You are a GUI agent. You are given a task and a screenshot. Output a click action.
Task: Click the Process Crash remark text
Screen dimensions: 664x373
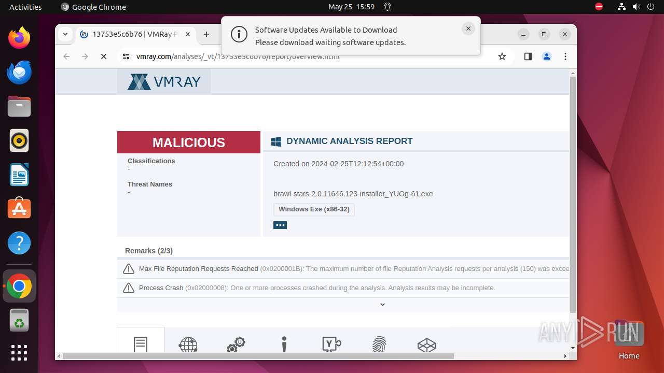[x=317, y=288]
